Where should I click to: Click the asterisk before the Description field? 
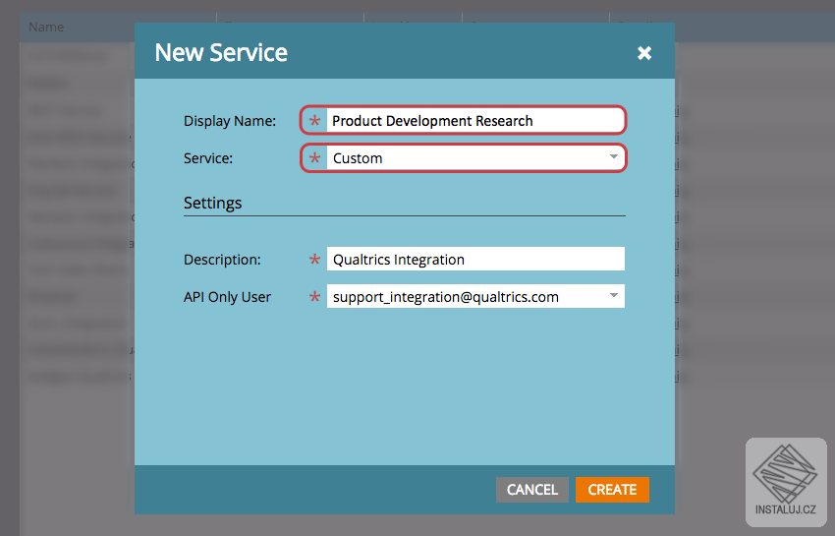(314, 260)
